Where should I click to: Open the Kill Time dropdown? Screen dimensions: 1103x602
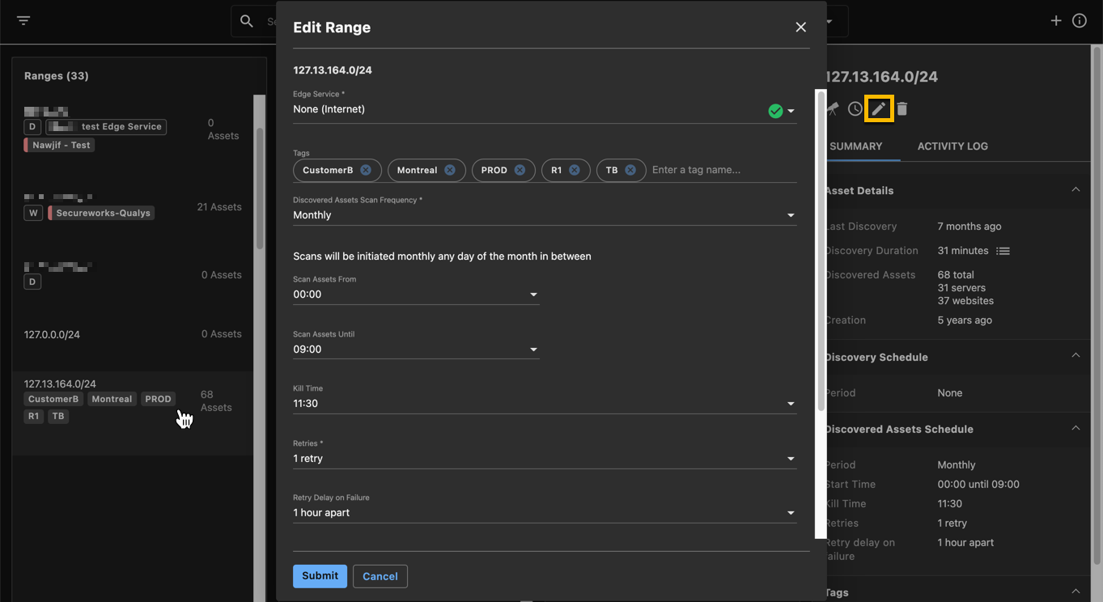pyautogui.click(x=545, y=404)
